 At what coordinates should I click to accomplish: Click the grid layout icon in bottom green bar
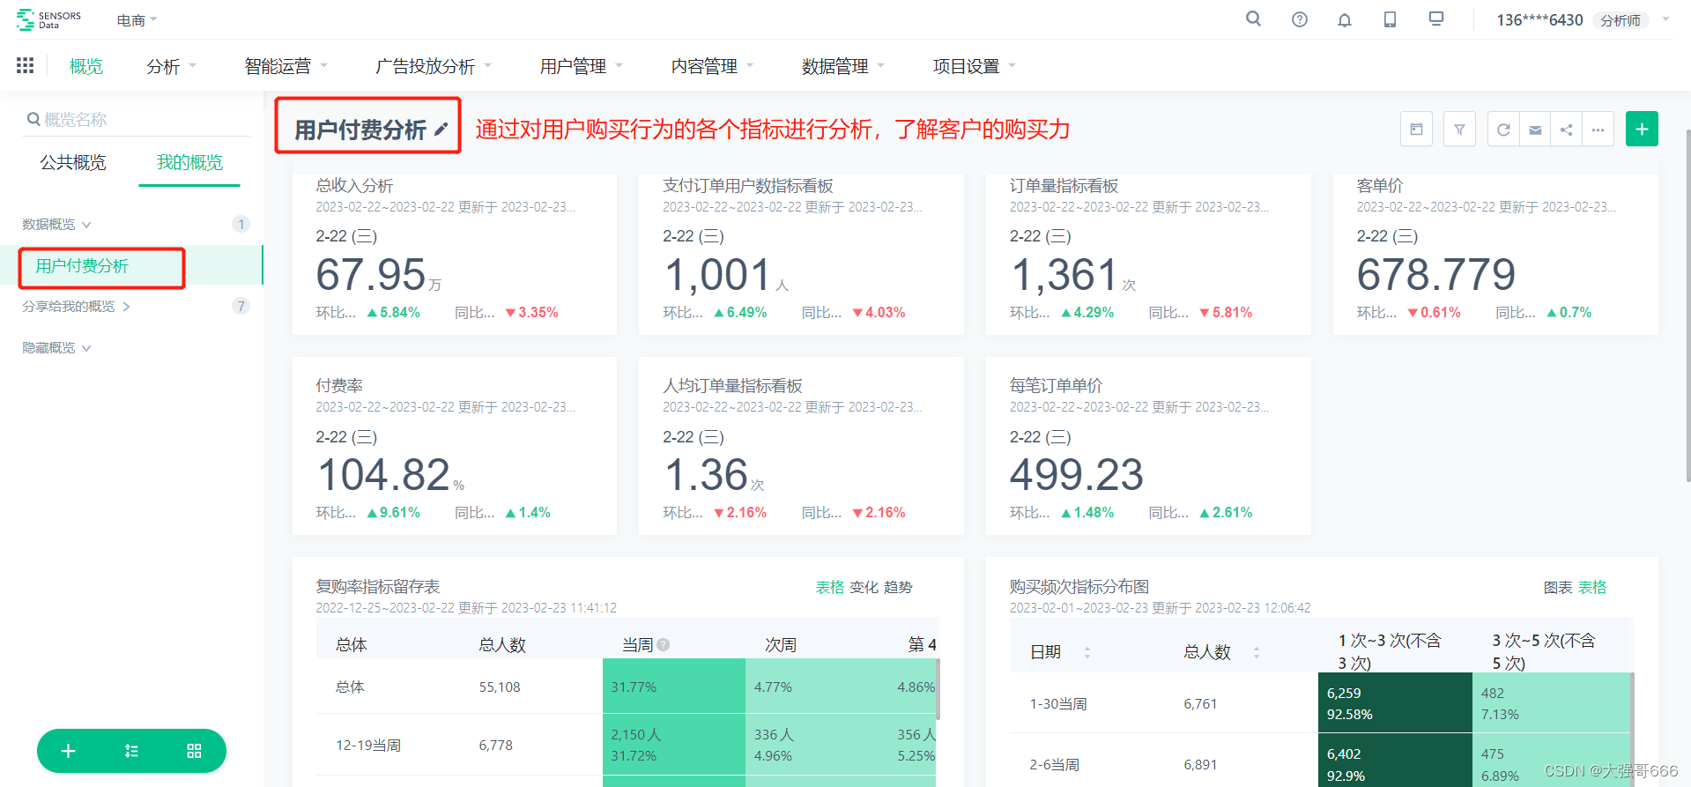[x=195, y=751]
